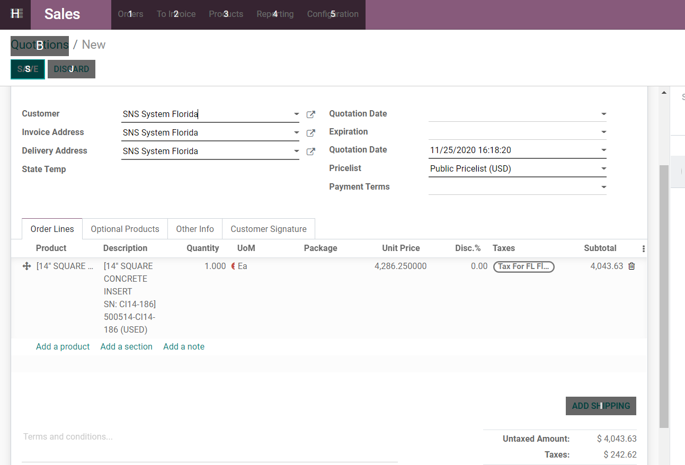Click the UoM warning icon beside Ea
Screen dimensions: 685x465
(233, 266)
